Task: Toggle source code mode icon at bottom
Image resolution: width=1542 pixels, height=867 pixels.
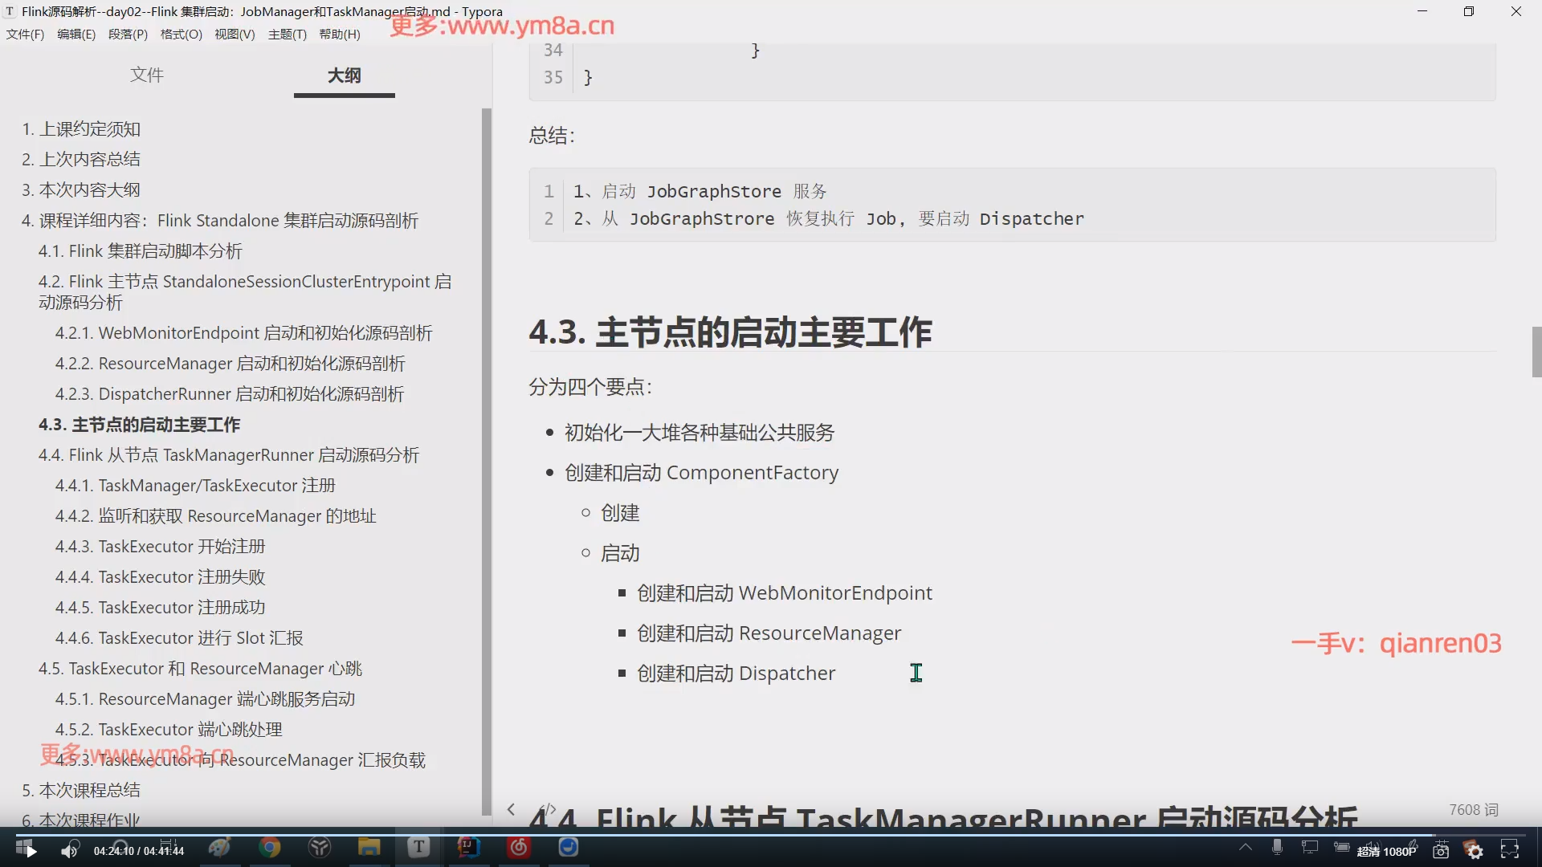Action: [548, 809]
